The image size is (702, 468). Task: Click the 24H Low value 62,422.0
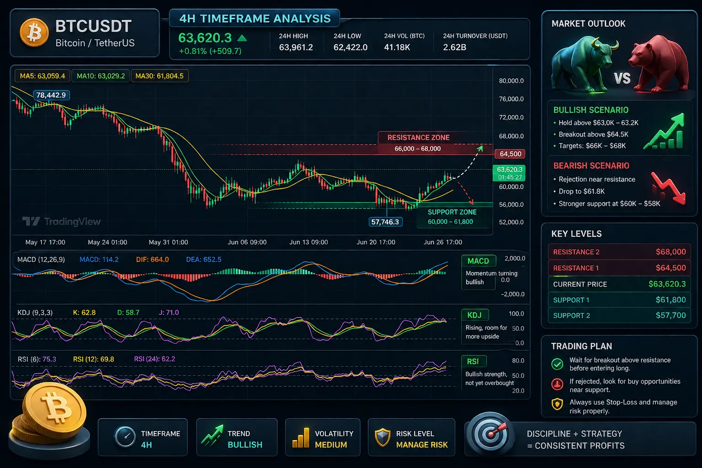[x=350, y=47]
